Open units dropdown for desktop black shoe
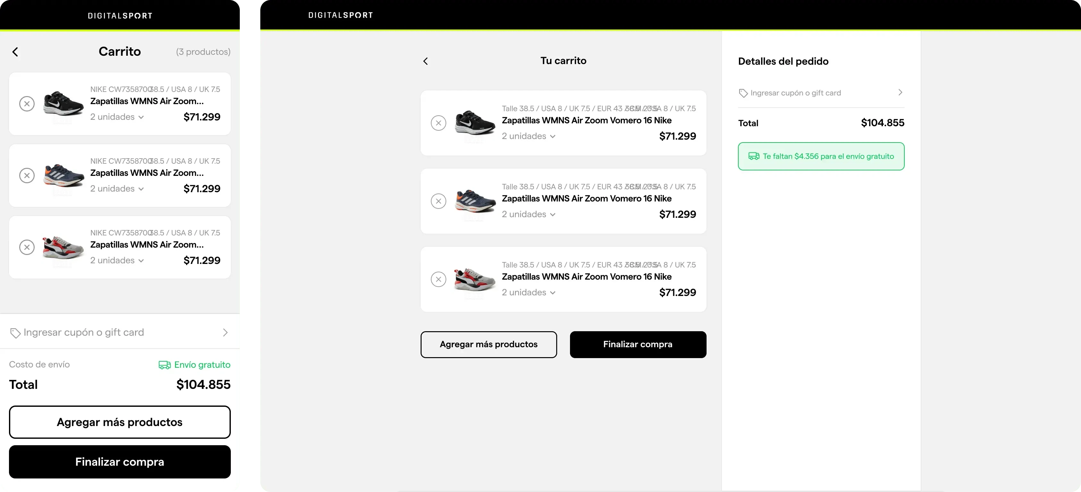Image resolution: width=1081 pixels, height=492 pixels. click(528, 136)
